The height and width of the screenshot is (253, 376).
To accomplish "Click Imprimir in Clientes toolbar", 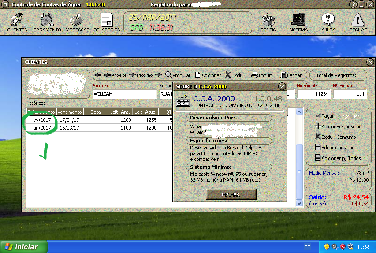I will click(x=263, y=75).
